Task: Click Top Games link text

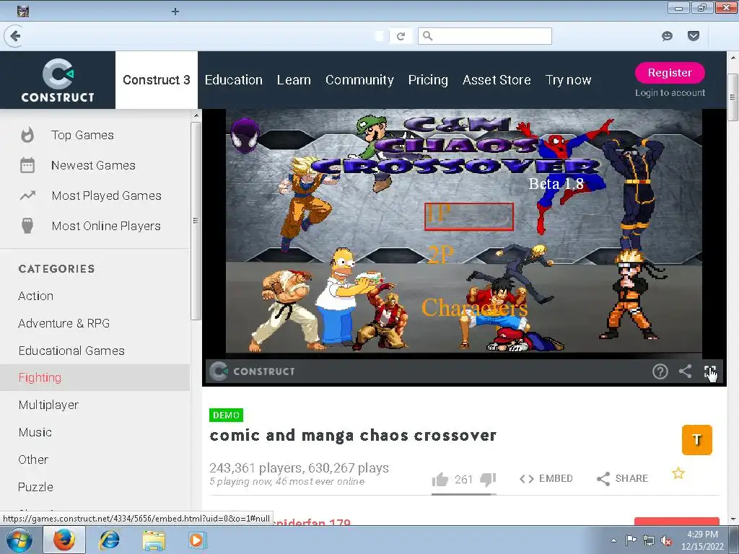Action: pos(82,135)
